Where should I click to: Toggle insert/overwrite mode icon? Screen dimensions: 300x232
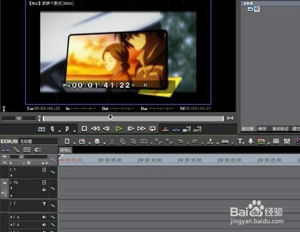coord(5,150)
